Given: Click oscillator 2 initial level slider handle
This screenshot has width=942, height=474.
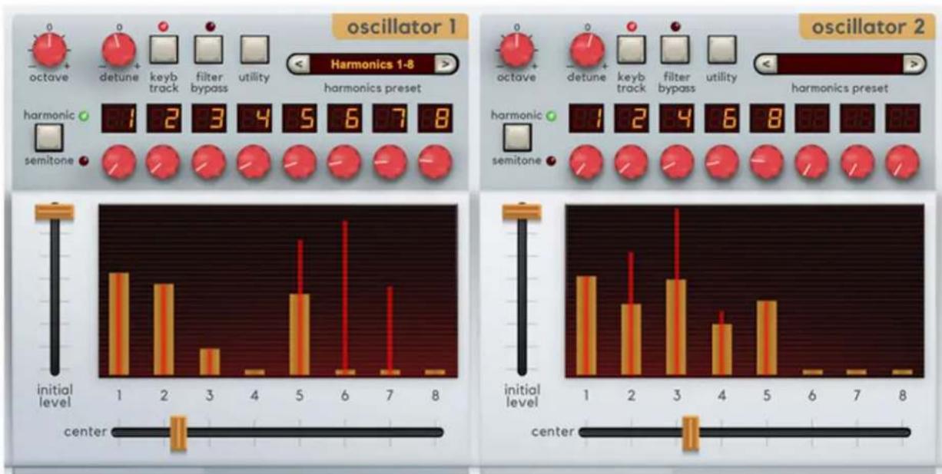Looking at the screenshot, I should click(x=522, y=212).
